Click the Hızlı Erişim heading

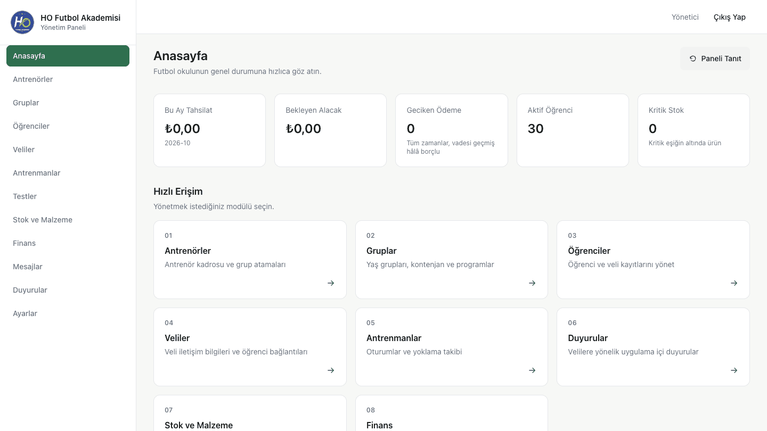[178, 192]
